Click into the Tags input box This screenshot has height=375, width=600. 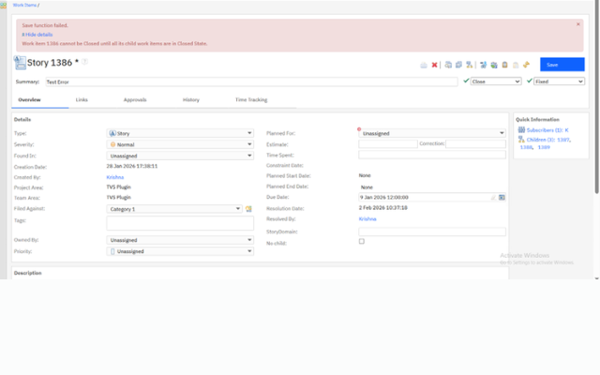pyautogui.click(x=180, y=223)
